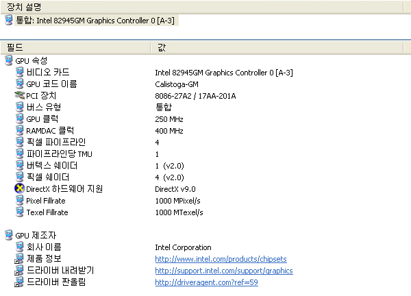
Task: Select the GPU 클럭 field label
Action: pyautogui.click(x=42, y=119)
